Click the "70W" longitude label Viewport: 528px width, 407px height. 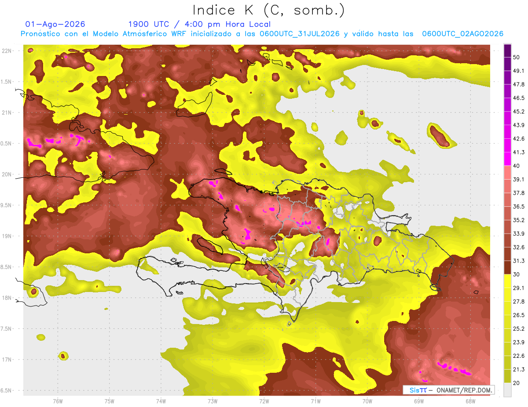(367, 401)
